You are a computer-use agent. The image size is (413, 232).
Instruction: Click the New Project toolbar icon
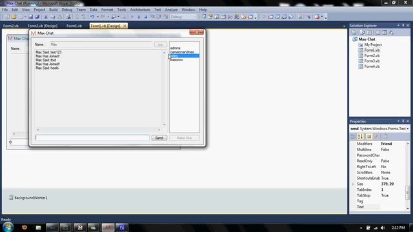pos(7,17)
